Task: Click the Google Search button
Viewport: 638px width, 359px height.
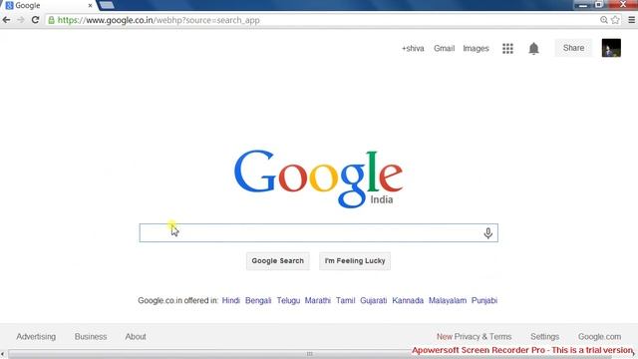Action: (277, 261)
